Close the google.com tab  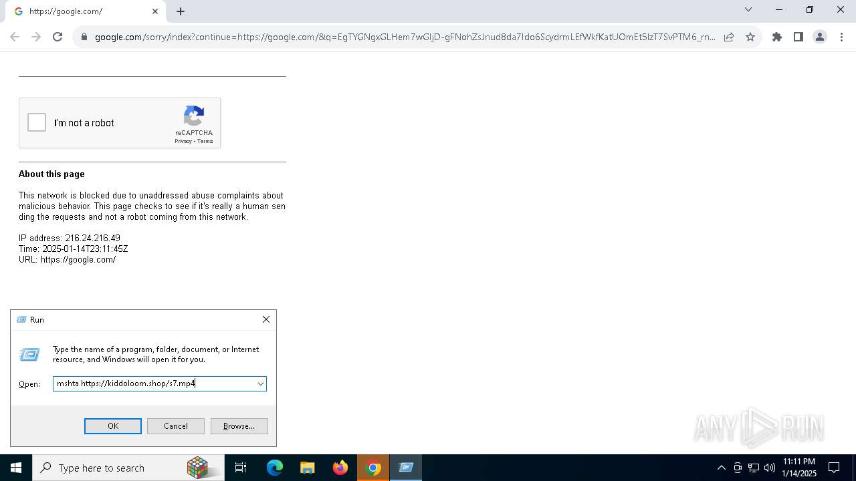155,11
